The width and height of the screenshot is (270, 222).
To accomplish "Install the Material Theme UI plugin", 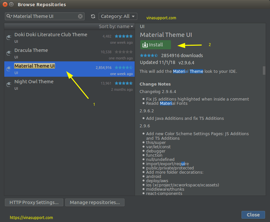I will pos(155,45).
